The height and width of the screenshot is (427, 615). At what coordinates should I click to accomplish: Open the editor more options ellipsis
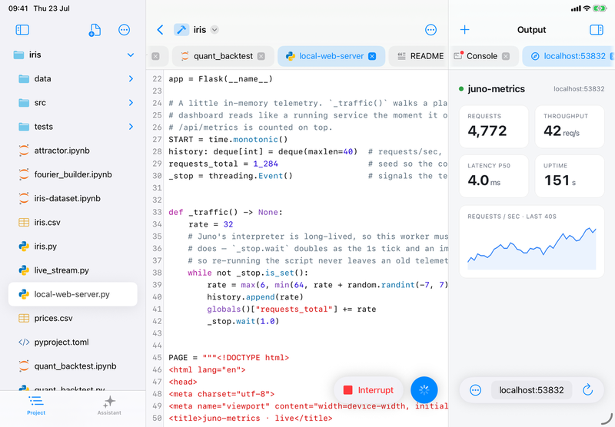coord(430,30)
